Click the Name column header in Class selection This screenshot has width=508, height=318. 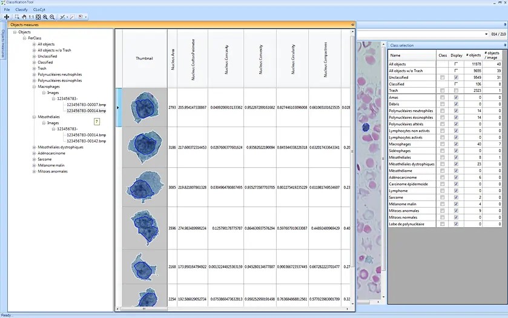(412, 55)
